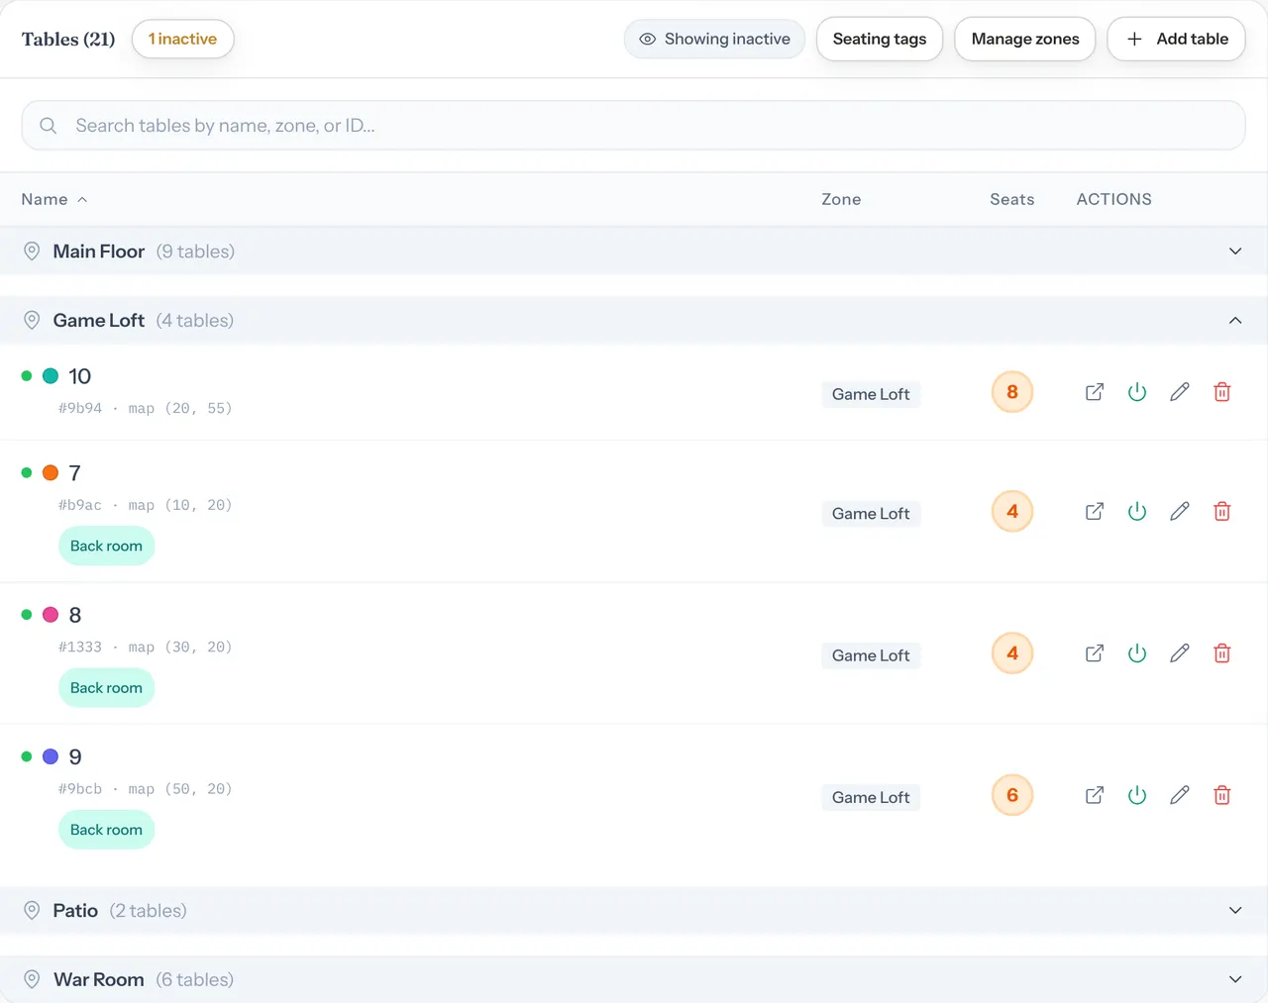
Task: Toggle power state for table 10
Action: click(x=1137, y=392)
